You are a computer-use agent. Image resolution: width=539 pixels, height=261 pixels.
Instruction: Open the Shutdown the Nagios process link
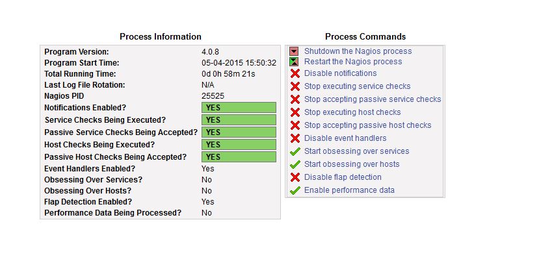pos(358,51)
